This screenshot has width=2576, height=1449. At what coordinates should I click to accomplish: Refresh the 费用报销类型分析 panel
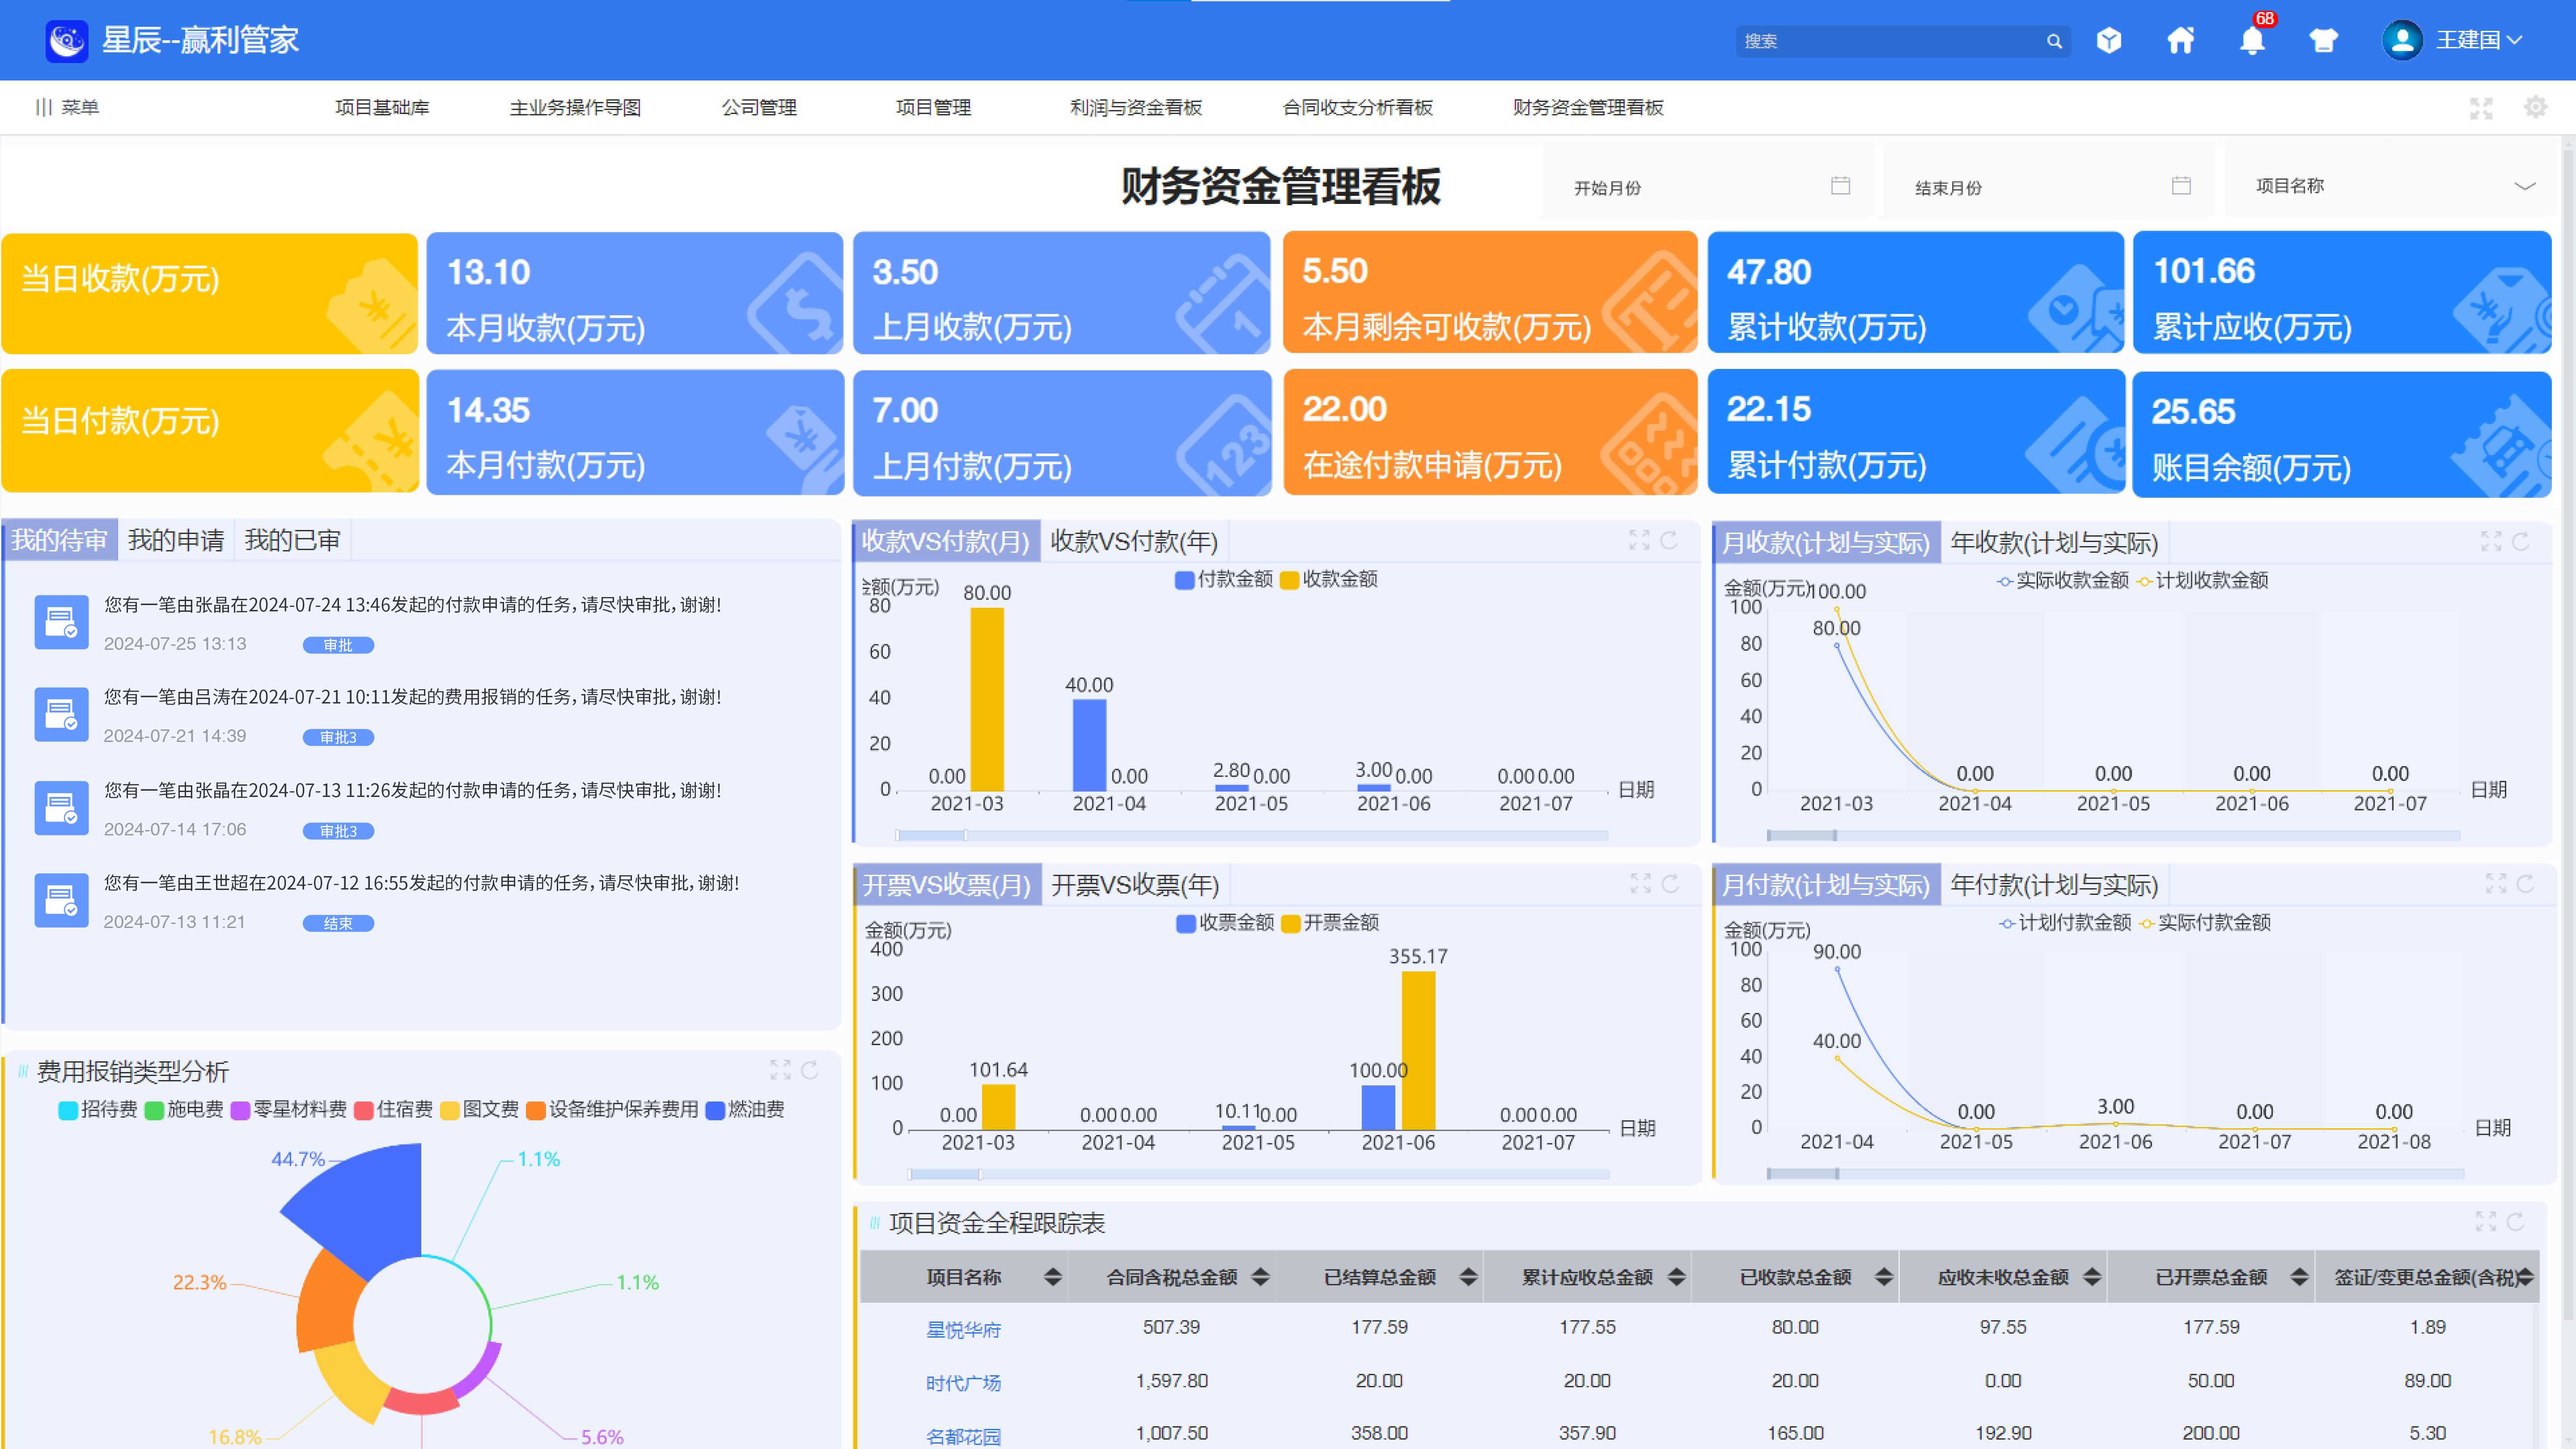click(x=810, y=1070)
